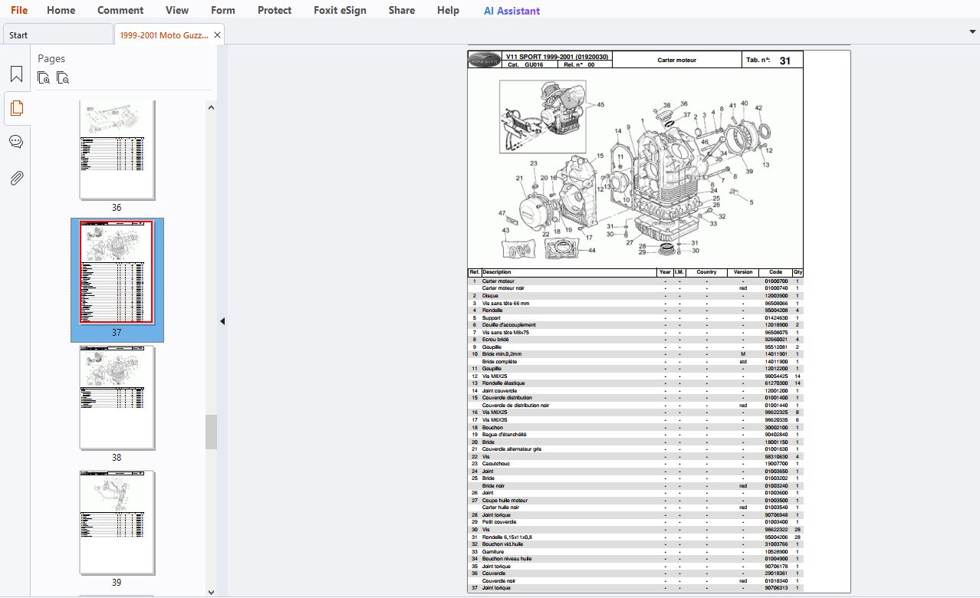Click 'Petit couvercle' entry
The width and height of the screenshot is (980, 598).
(499, 522)
